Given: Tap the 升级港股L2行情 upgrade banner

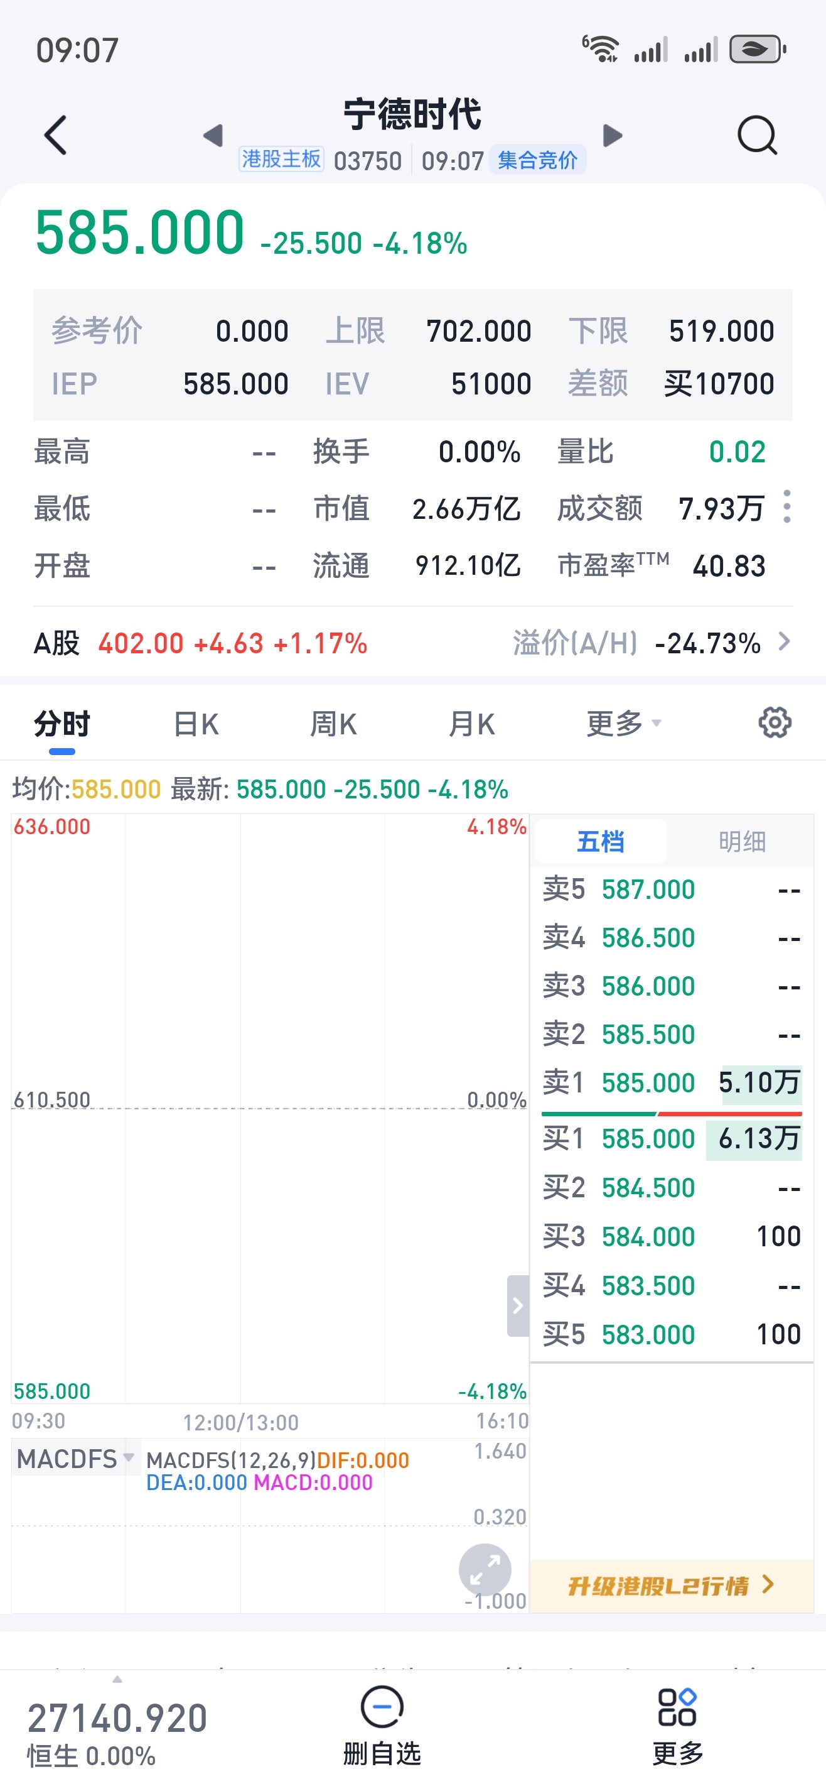Looking at the screenshot, I should (671, 1586).
